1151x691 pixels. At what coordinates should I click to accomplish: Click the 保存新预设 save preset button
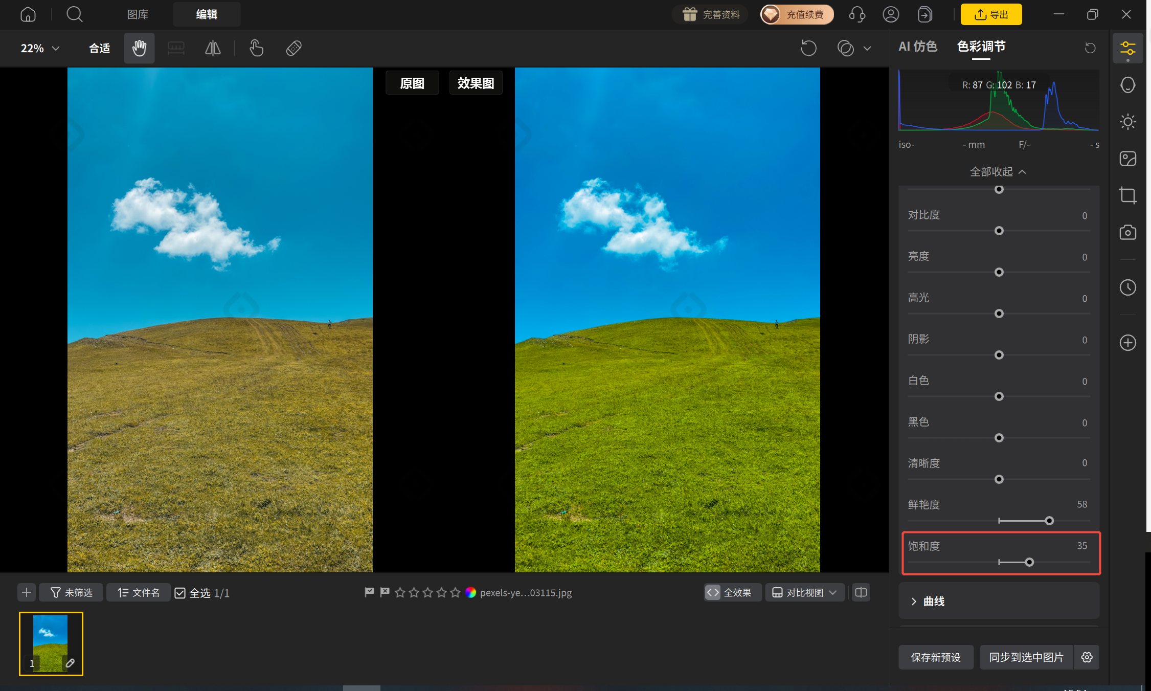936,657
